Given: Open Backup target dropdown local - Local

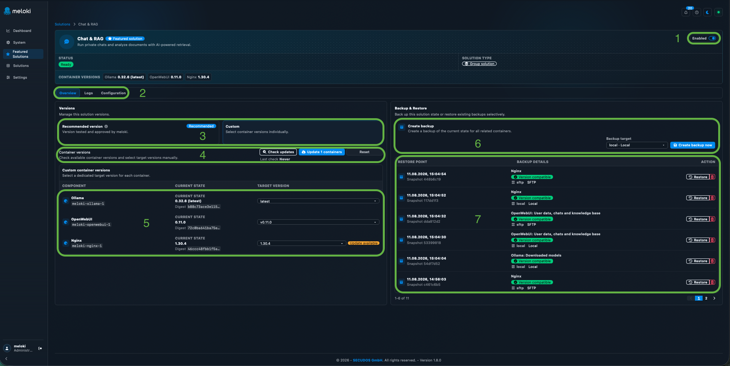Looking at the screenshot, I should (x=637, y=145).
